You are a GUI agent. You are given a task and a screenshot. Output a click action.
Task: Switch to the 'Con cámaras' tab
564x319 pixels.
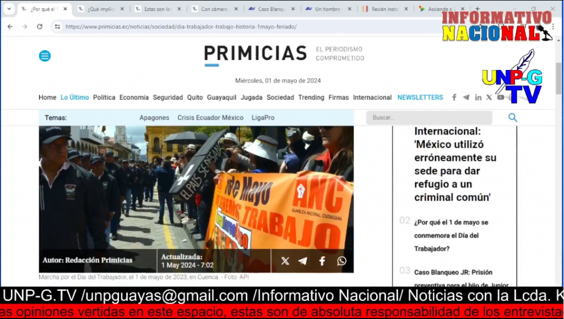click(215, 9)
